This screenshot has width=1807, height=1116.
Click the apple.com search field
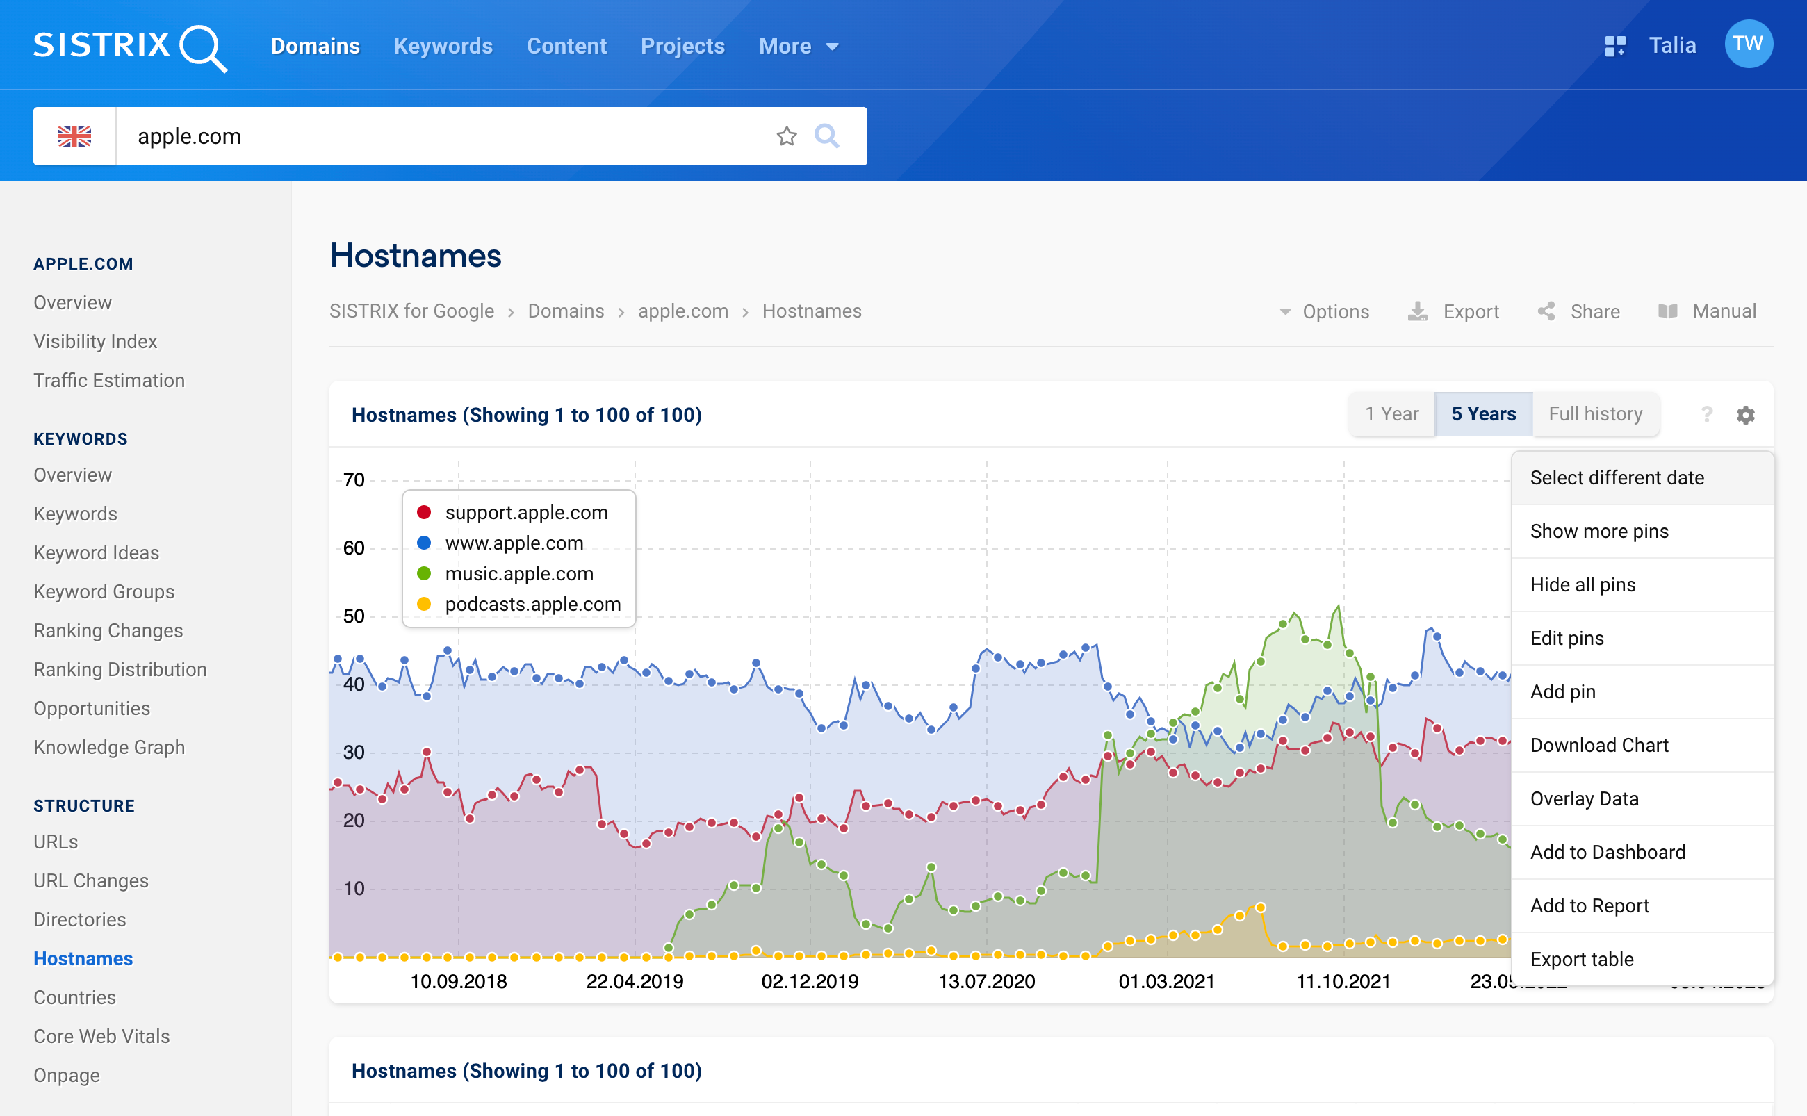point(443,136)
